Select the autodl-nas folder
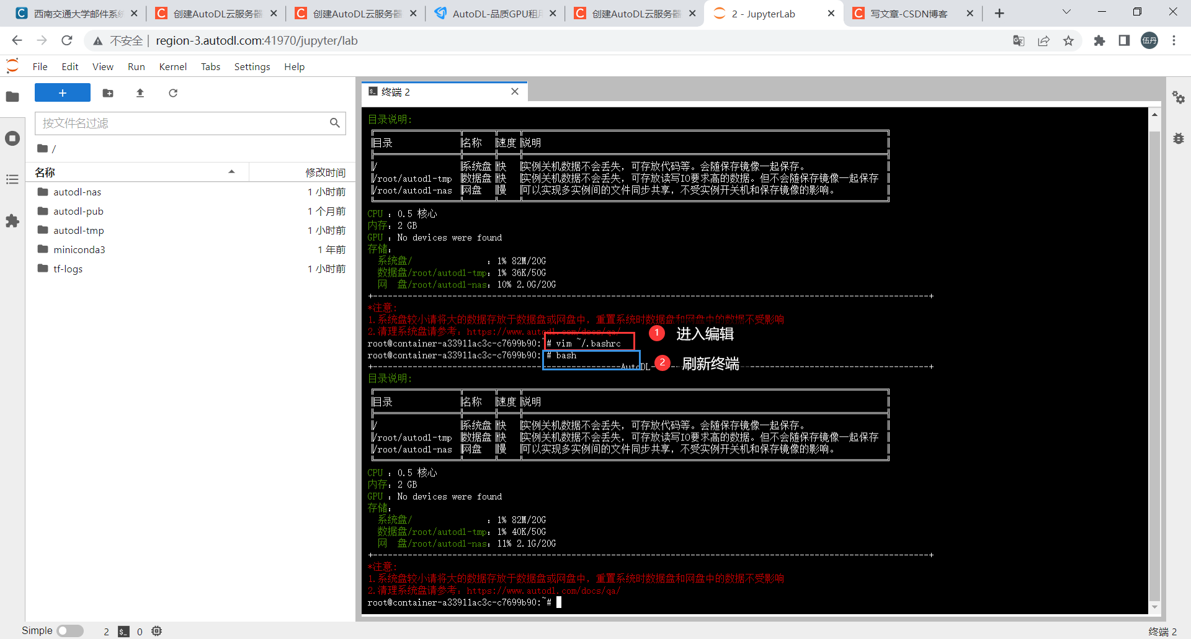The height and width of the screenshot is (639, 1191). pyautogui.click(x=191, y=192)
